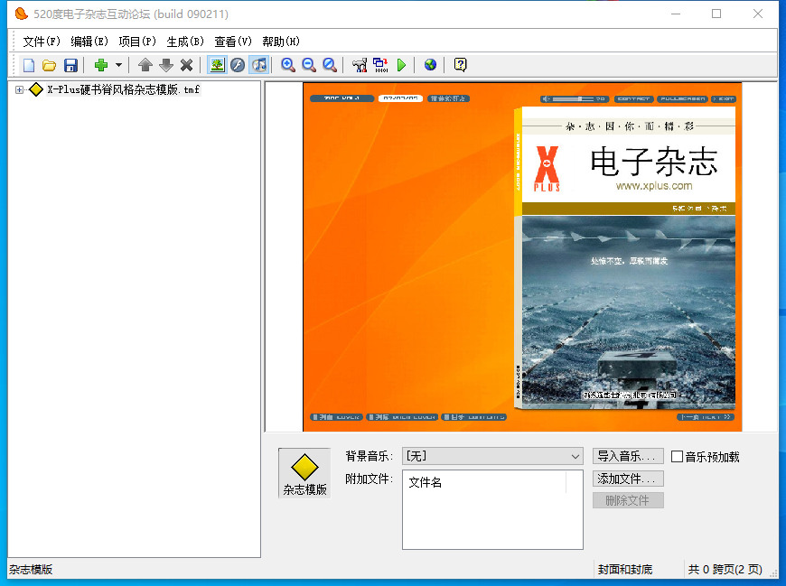786x586 pixels.
Task: Open the 文件(F) menu
Action: 42,42
